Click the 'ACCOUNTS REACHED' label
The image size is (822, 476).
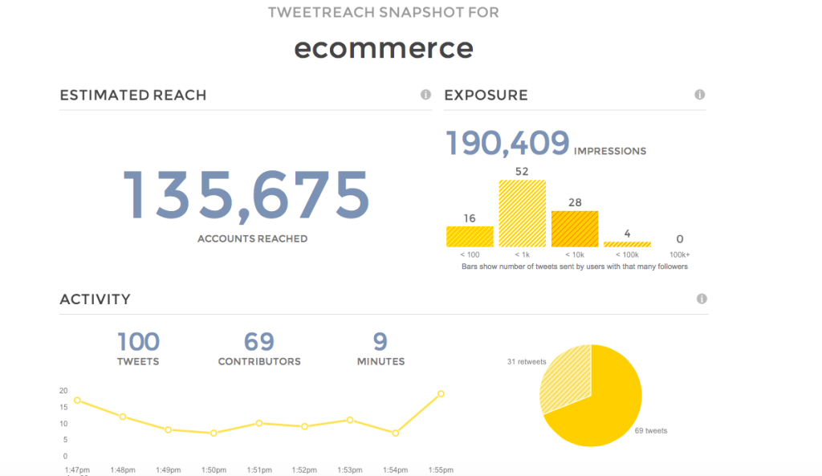click(253, 238)
